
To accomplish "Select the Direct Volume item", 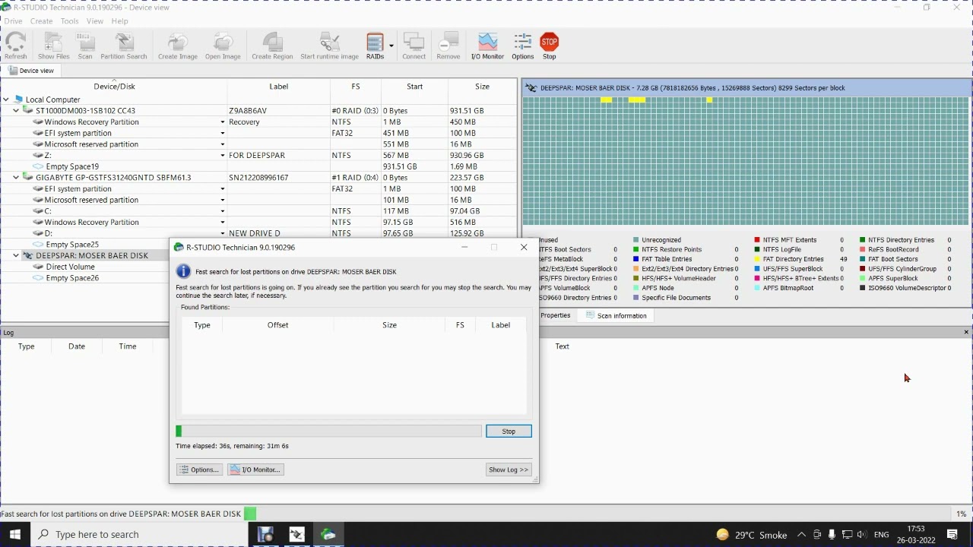I will point(70,267).
